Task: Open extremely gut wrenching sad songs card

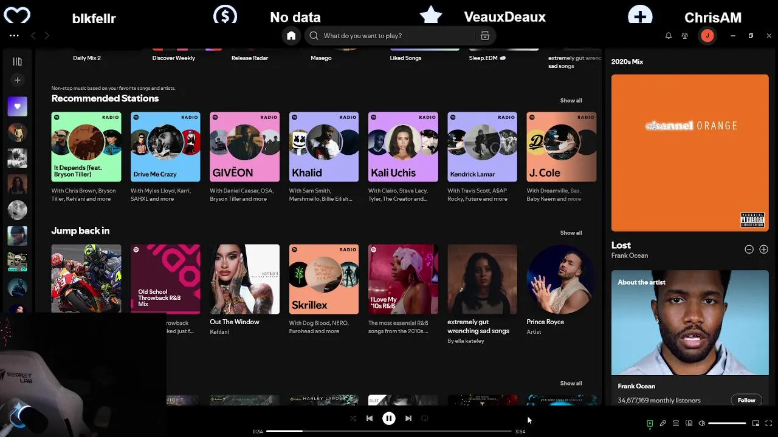Action: pyautogui.click(x=483, y=279)
